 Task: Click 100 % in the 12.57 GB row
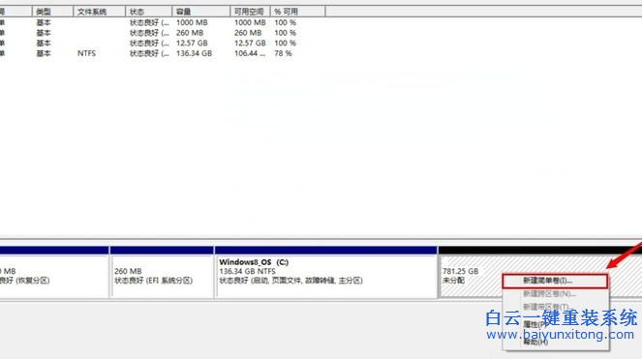point(285,43)
